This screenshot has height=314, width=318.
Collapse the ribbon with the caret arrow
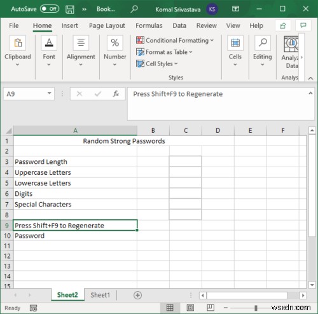coord(310,78)
